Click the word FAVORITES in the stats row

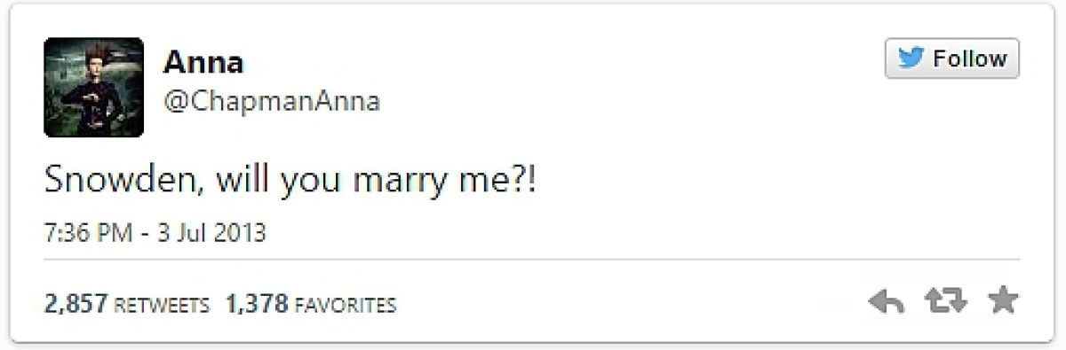pyautogui.click(x=346, y=306)
